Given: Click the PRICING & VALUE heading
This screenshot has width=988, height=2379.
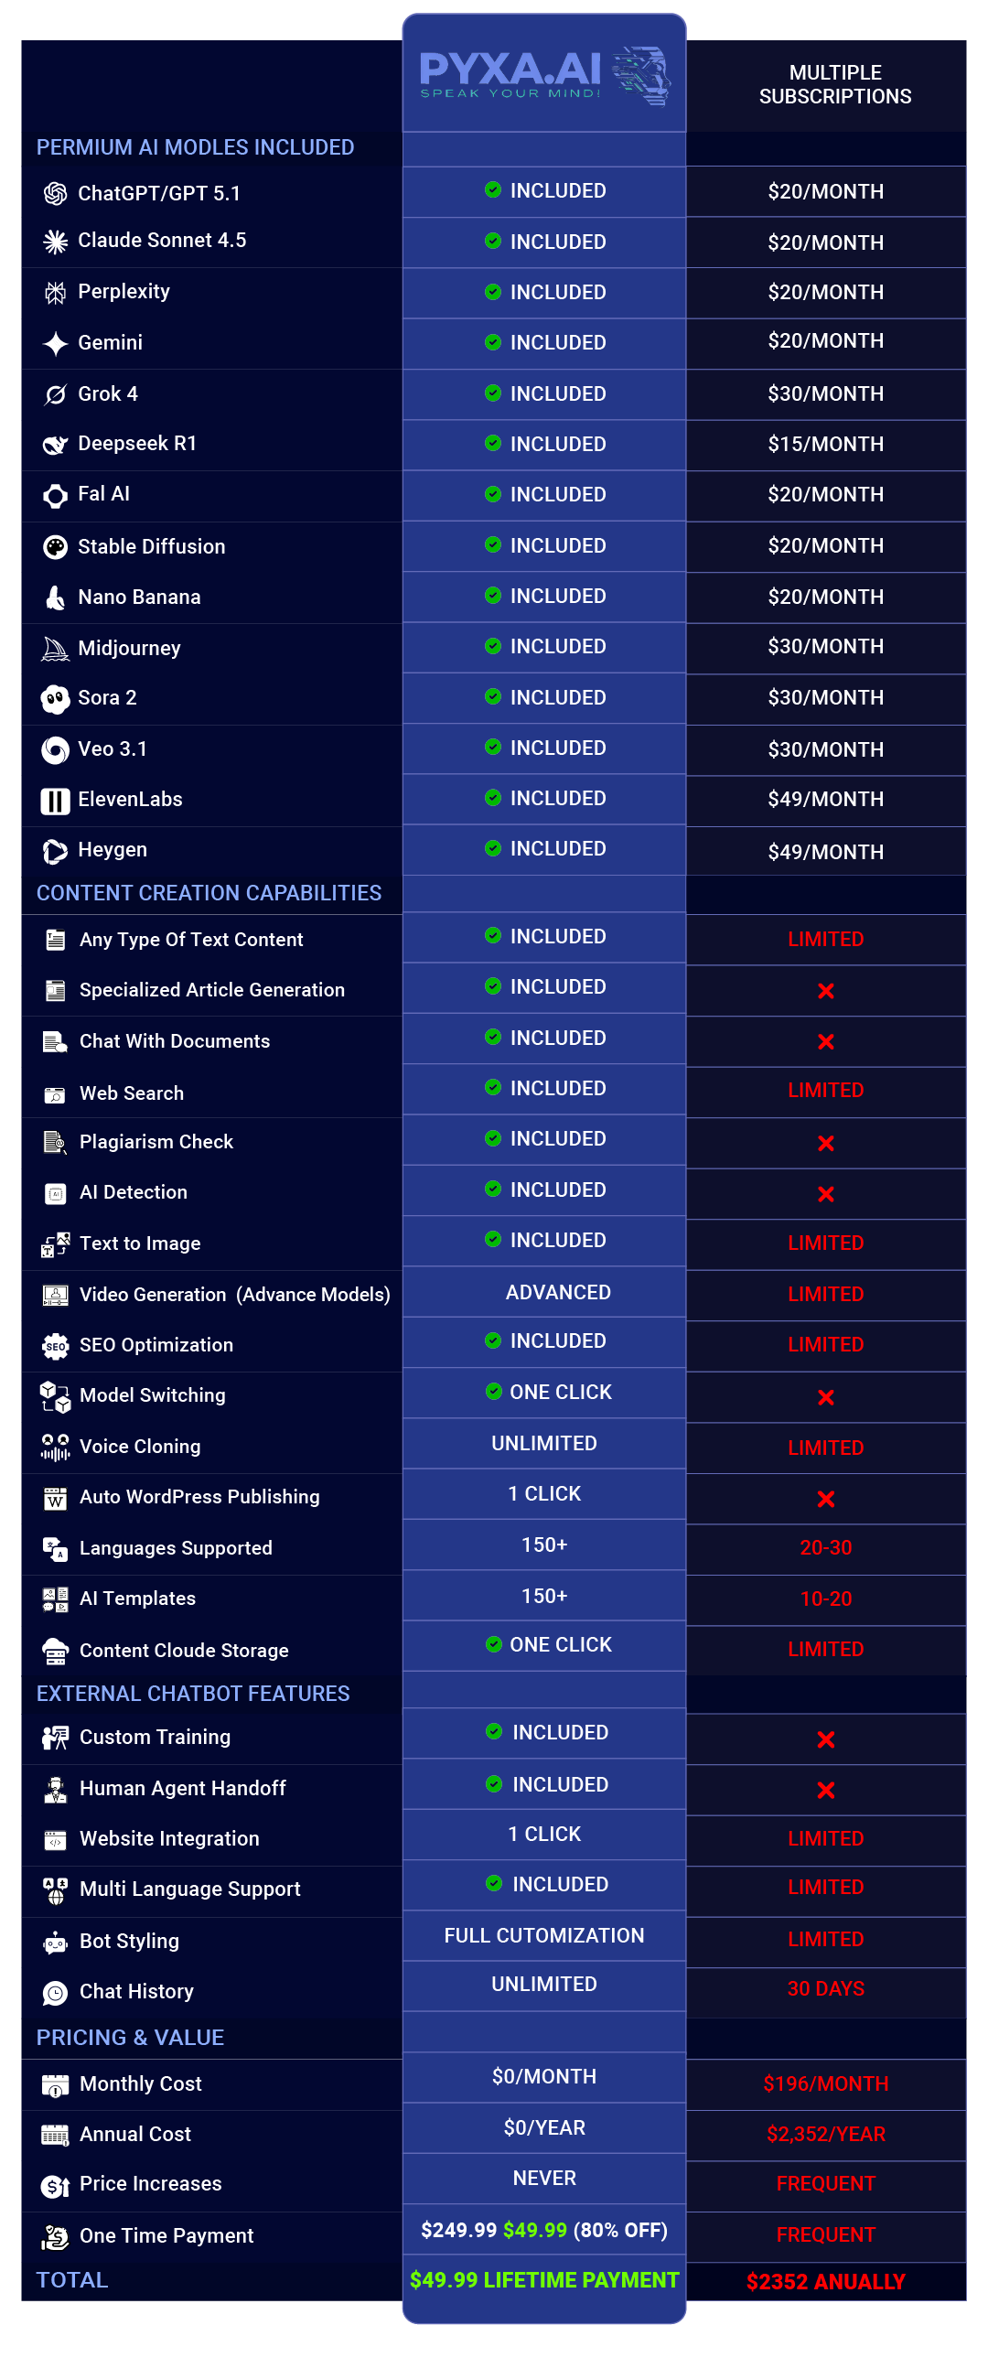Looking at the screenshot, I should tap(130, 2038).
